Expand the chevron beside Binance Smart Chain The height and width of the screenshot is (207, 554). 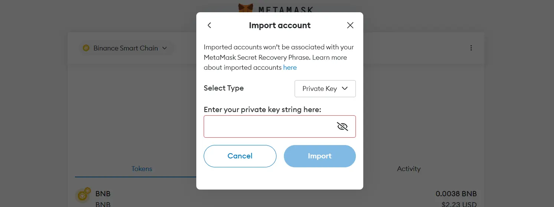[165, 48]
